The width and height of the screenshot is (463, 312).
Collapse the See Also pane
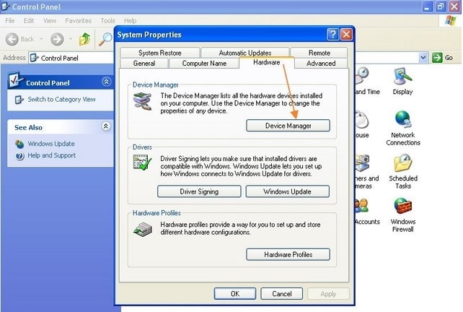coord(106,126)
